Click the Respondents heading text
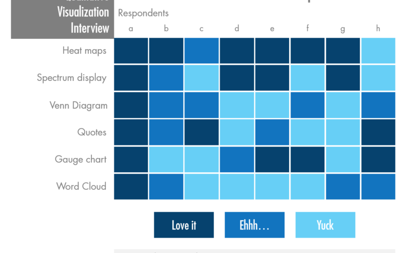Image resolution: width=405 pixels, height=253 pixels. pos(143,13)
